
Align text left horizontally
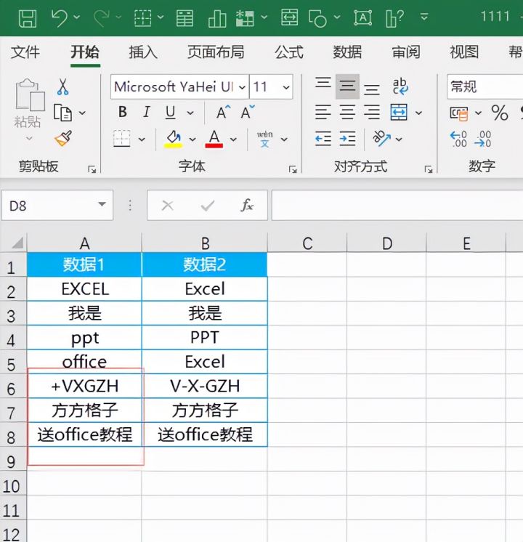click(x=323, y=113)
